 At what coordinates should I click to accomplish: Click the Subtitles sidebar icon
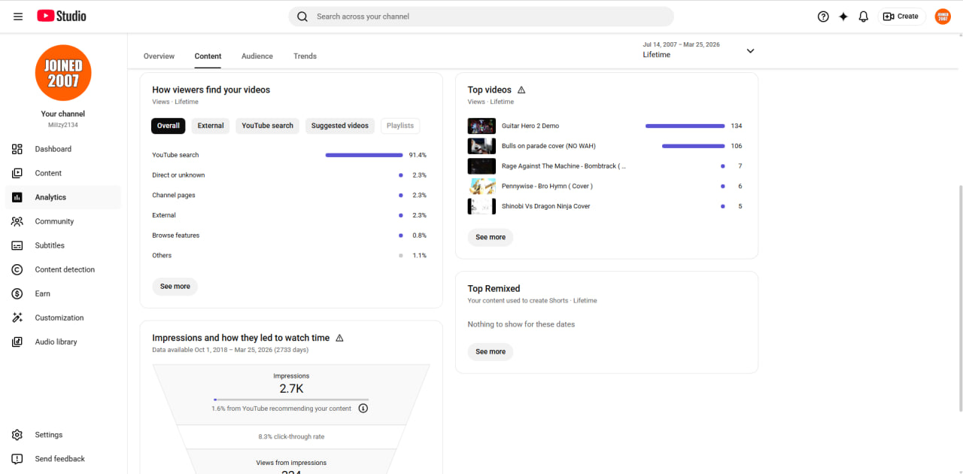pos(17,245)
